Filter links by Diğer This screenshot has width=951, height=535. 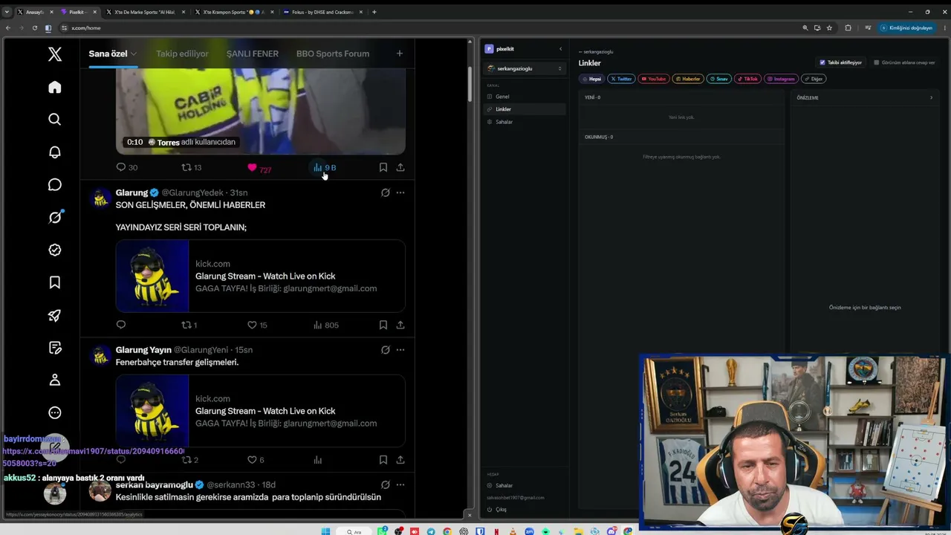coord(814,79)
